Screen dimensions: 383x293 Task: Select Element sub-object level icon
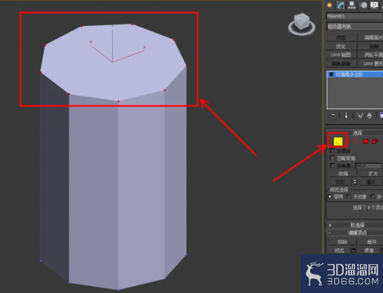point(375,141)
